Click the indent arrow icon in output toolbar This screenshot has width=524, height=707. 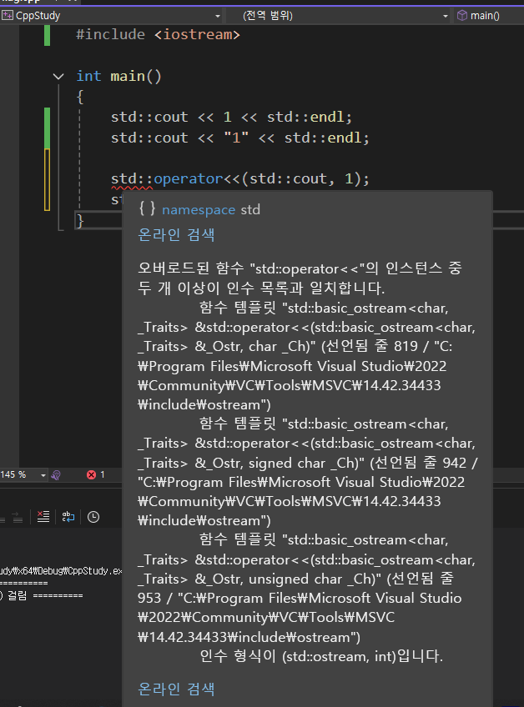(x=18, y=517)
